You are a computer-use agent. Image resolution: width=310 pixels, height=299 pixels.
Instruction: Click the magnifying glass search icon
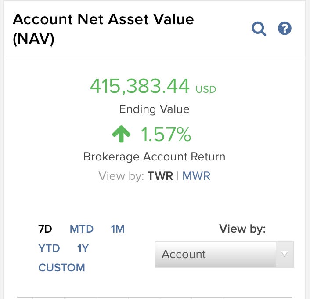point(259,29)
